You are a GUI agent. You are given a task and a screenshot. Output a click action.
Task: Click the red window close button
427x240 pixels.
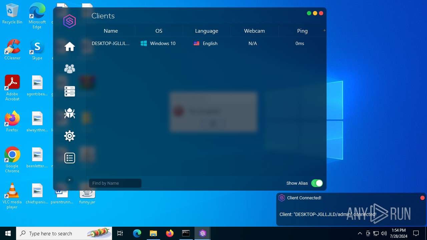[321, 13]
